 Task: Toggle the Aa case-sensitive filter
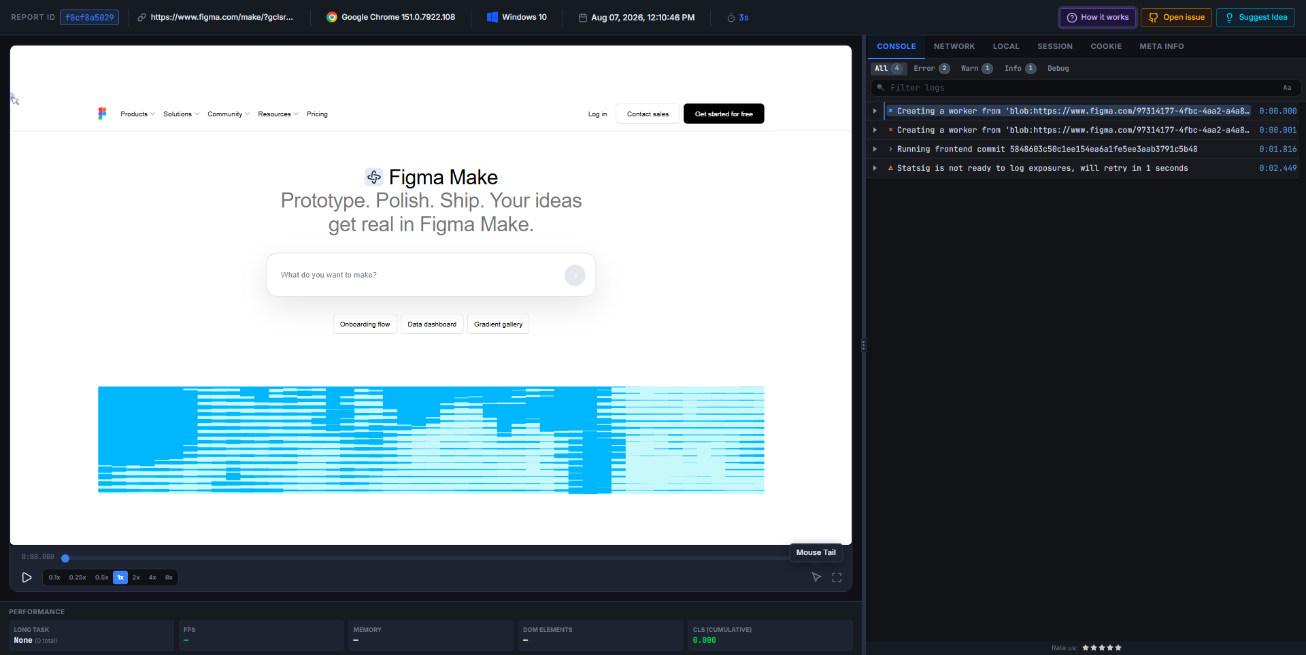tap(1287, 88)
